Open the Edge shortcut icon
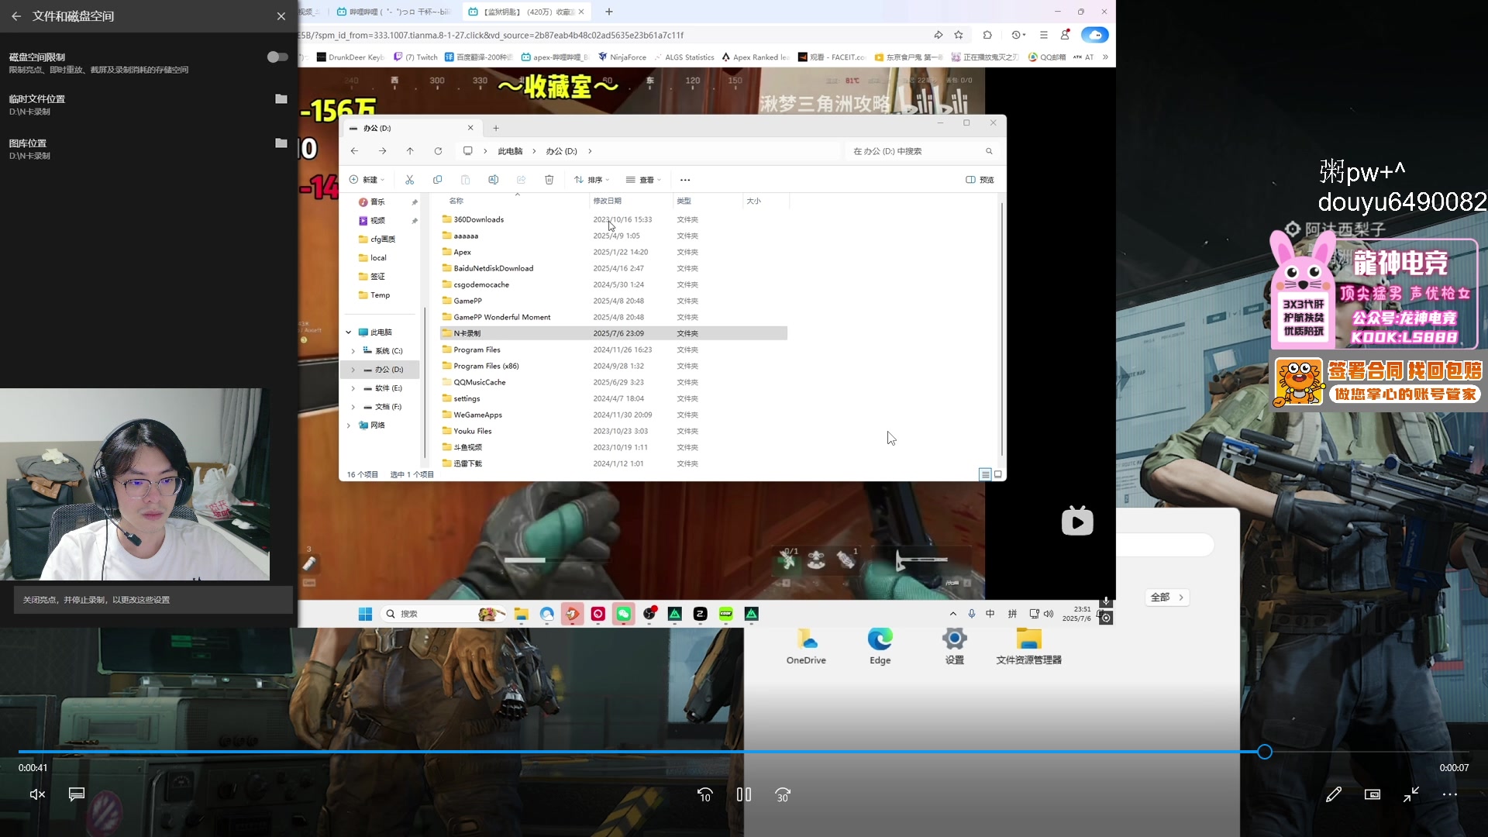This screenshot has height=837, width=1488. click(x=880, y=646)
